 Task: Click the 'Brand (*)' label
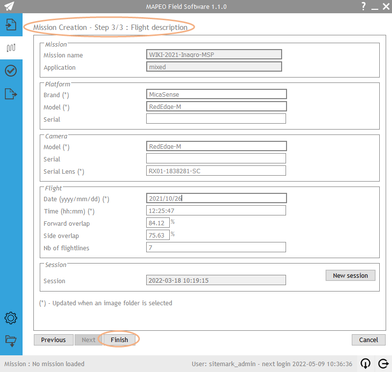coord(56,95)
